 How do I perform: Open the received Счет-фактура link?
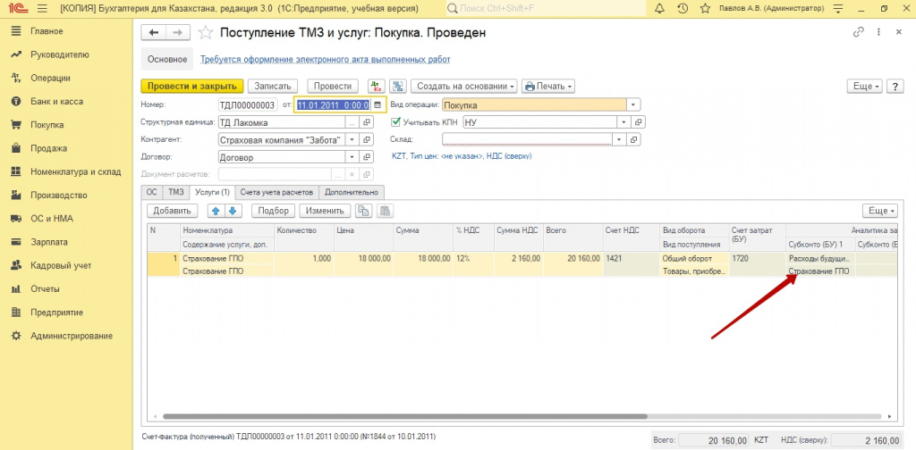(x=289, y=436)
